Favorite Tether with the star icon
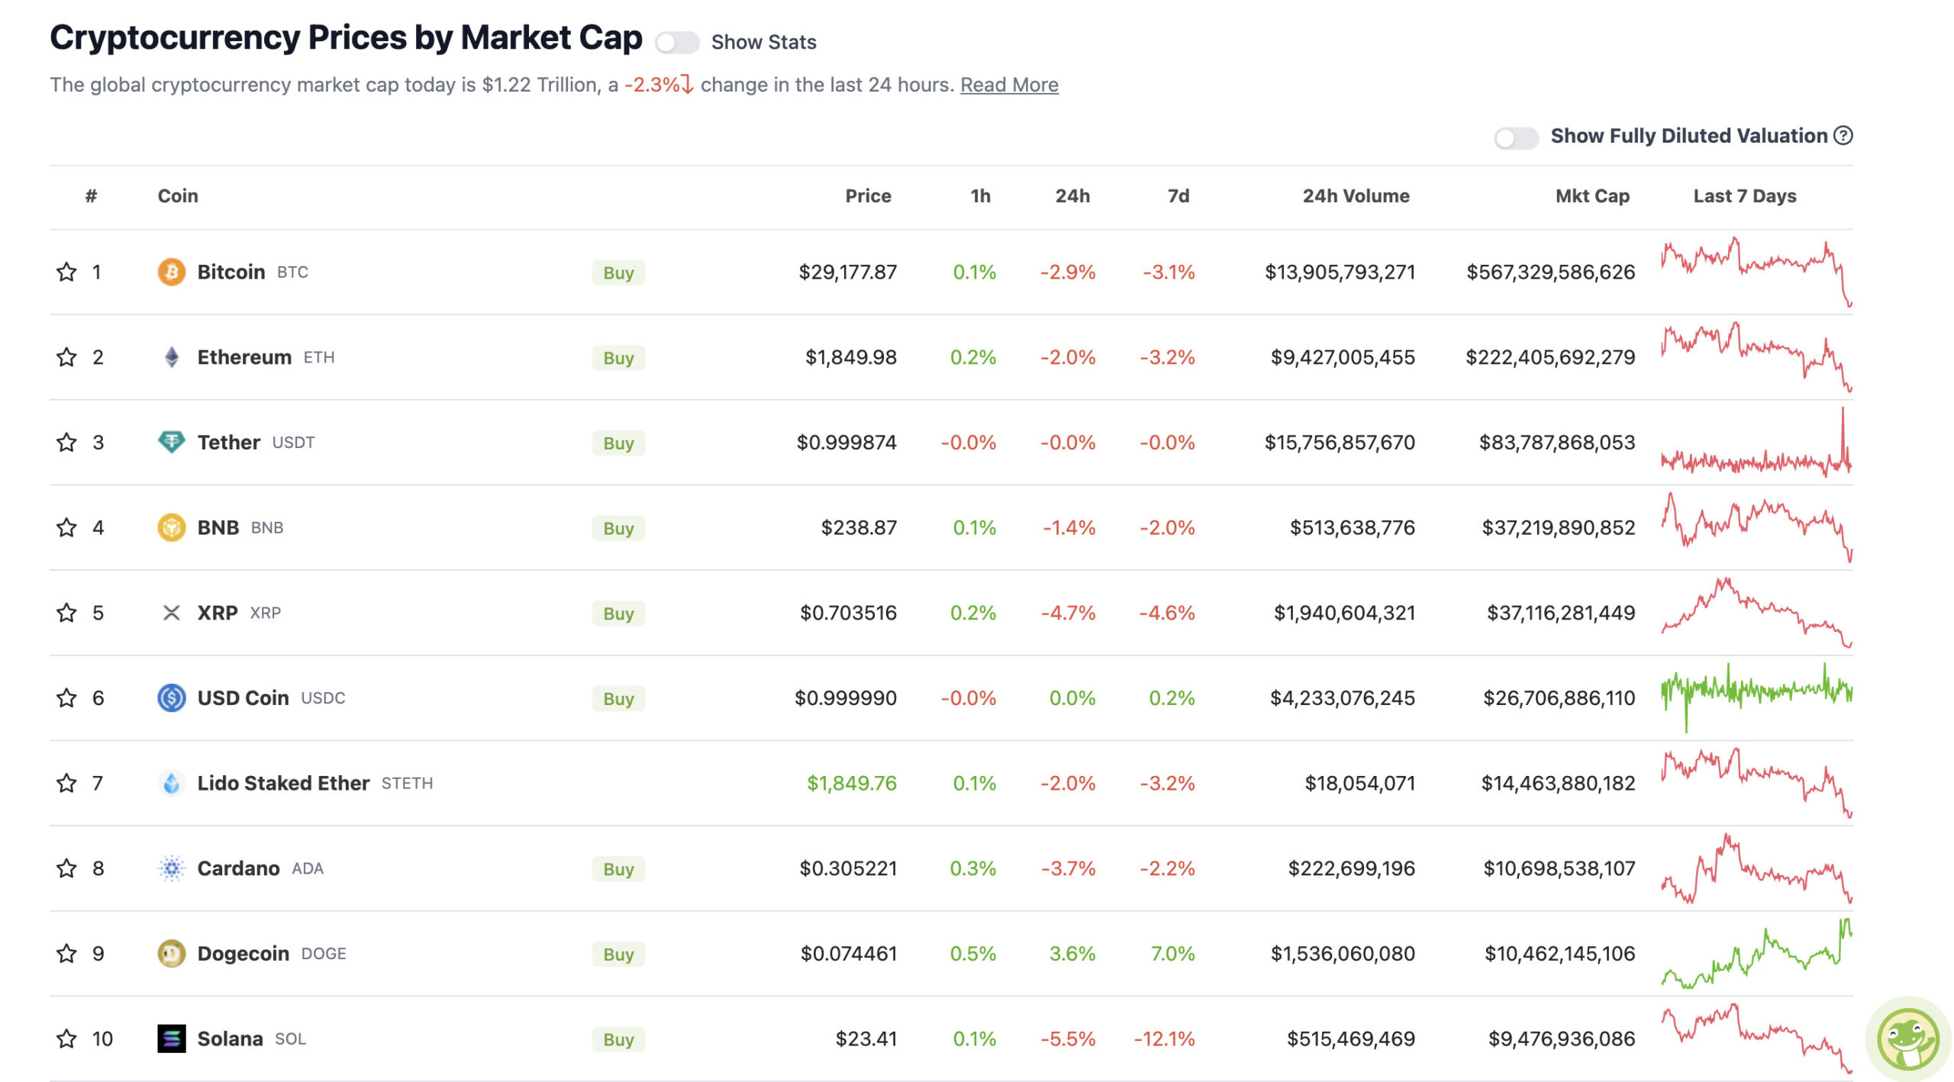The width and height of the screenshot is (1954, 1082). point(66,443)
